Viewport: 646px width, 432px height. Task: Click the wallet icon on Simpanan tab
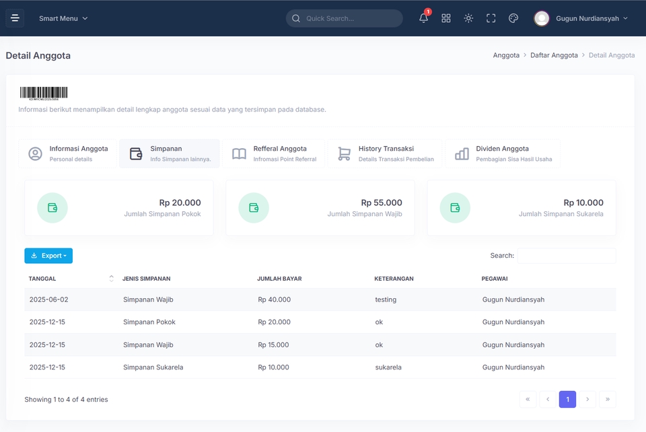pos(136,153)
